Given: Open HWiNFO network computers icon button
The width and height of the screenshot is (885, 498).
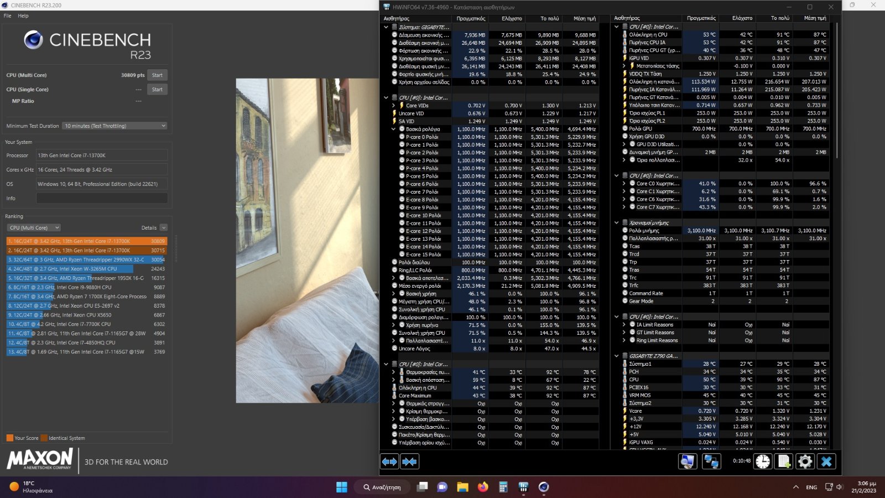Looking at the screenshot, I should click(x=711, y=461).
